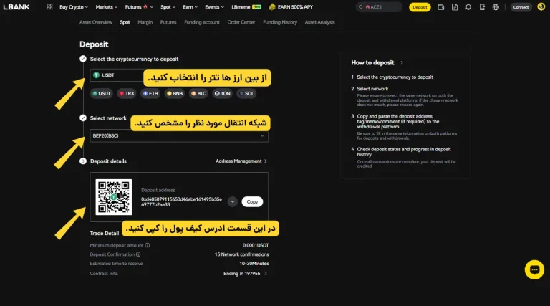The image size is (550, 306).
Task: Click the deposit address text
Action: tap(181, 202)
